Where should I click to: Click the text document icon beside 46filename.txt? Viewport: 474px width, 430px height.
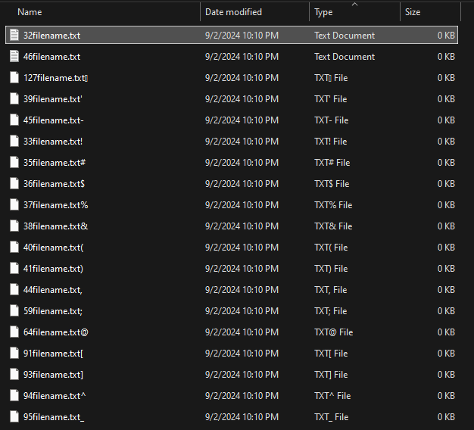coord(14,57)
